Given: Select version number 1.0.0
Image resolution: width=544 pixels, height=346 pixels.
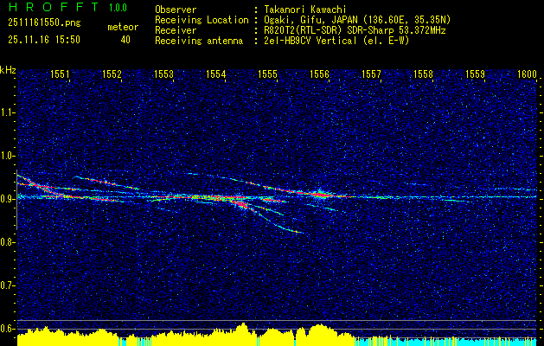Looking at the screenshot, I should pyautogui.click(x=118, y=8).
